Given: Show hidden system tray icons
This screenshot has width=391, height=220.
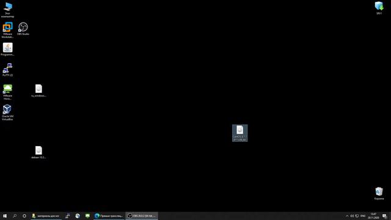Looking at the screenshot, I should coord(347,216).
